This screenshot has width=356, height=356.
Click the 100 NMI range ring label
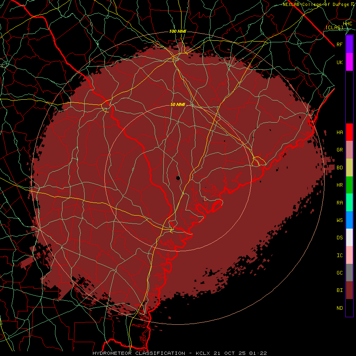click(x=178, y=31)
